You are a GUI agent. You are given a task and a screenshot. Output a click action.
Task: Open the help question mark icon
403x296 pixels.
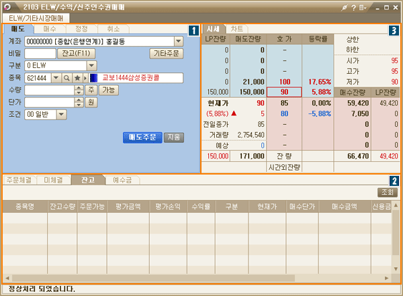click(354, 7)
